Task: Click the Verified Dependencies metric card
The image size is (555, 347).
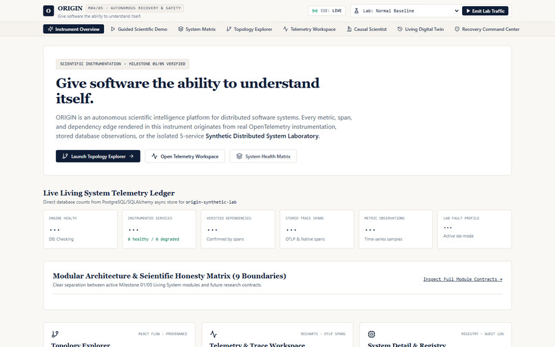Action: [x=238, y=229]
